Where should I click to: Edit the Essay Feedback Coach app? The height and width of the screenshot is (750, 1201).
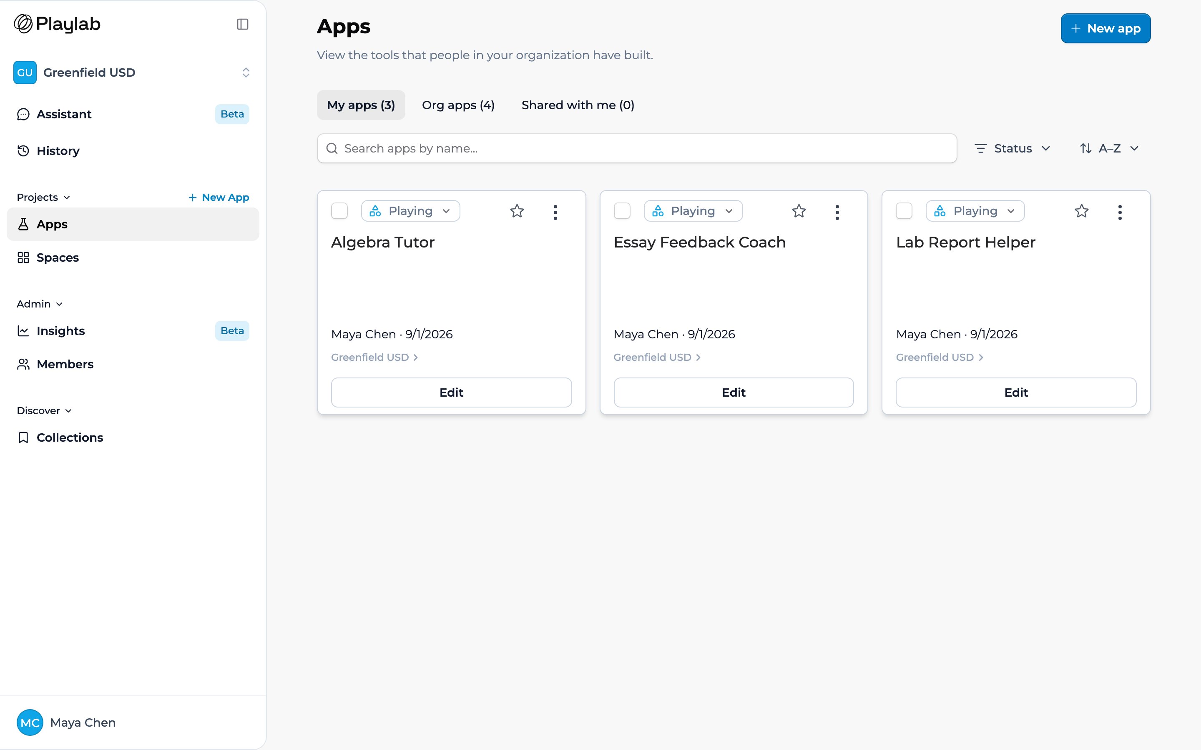point(734,392)
